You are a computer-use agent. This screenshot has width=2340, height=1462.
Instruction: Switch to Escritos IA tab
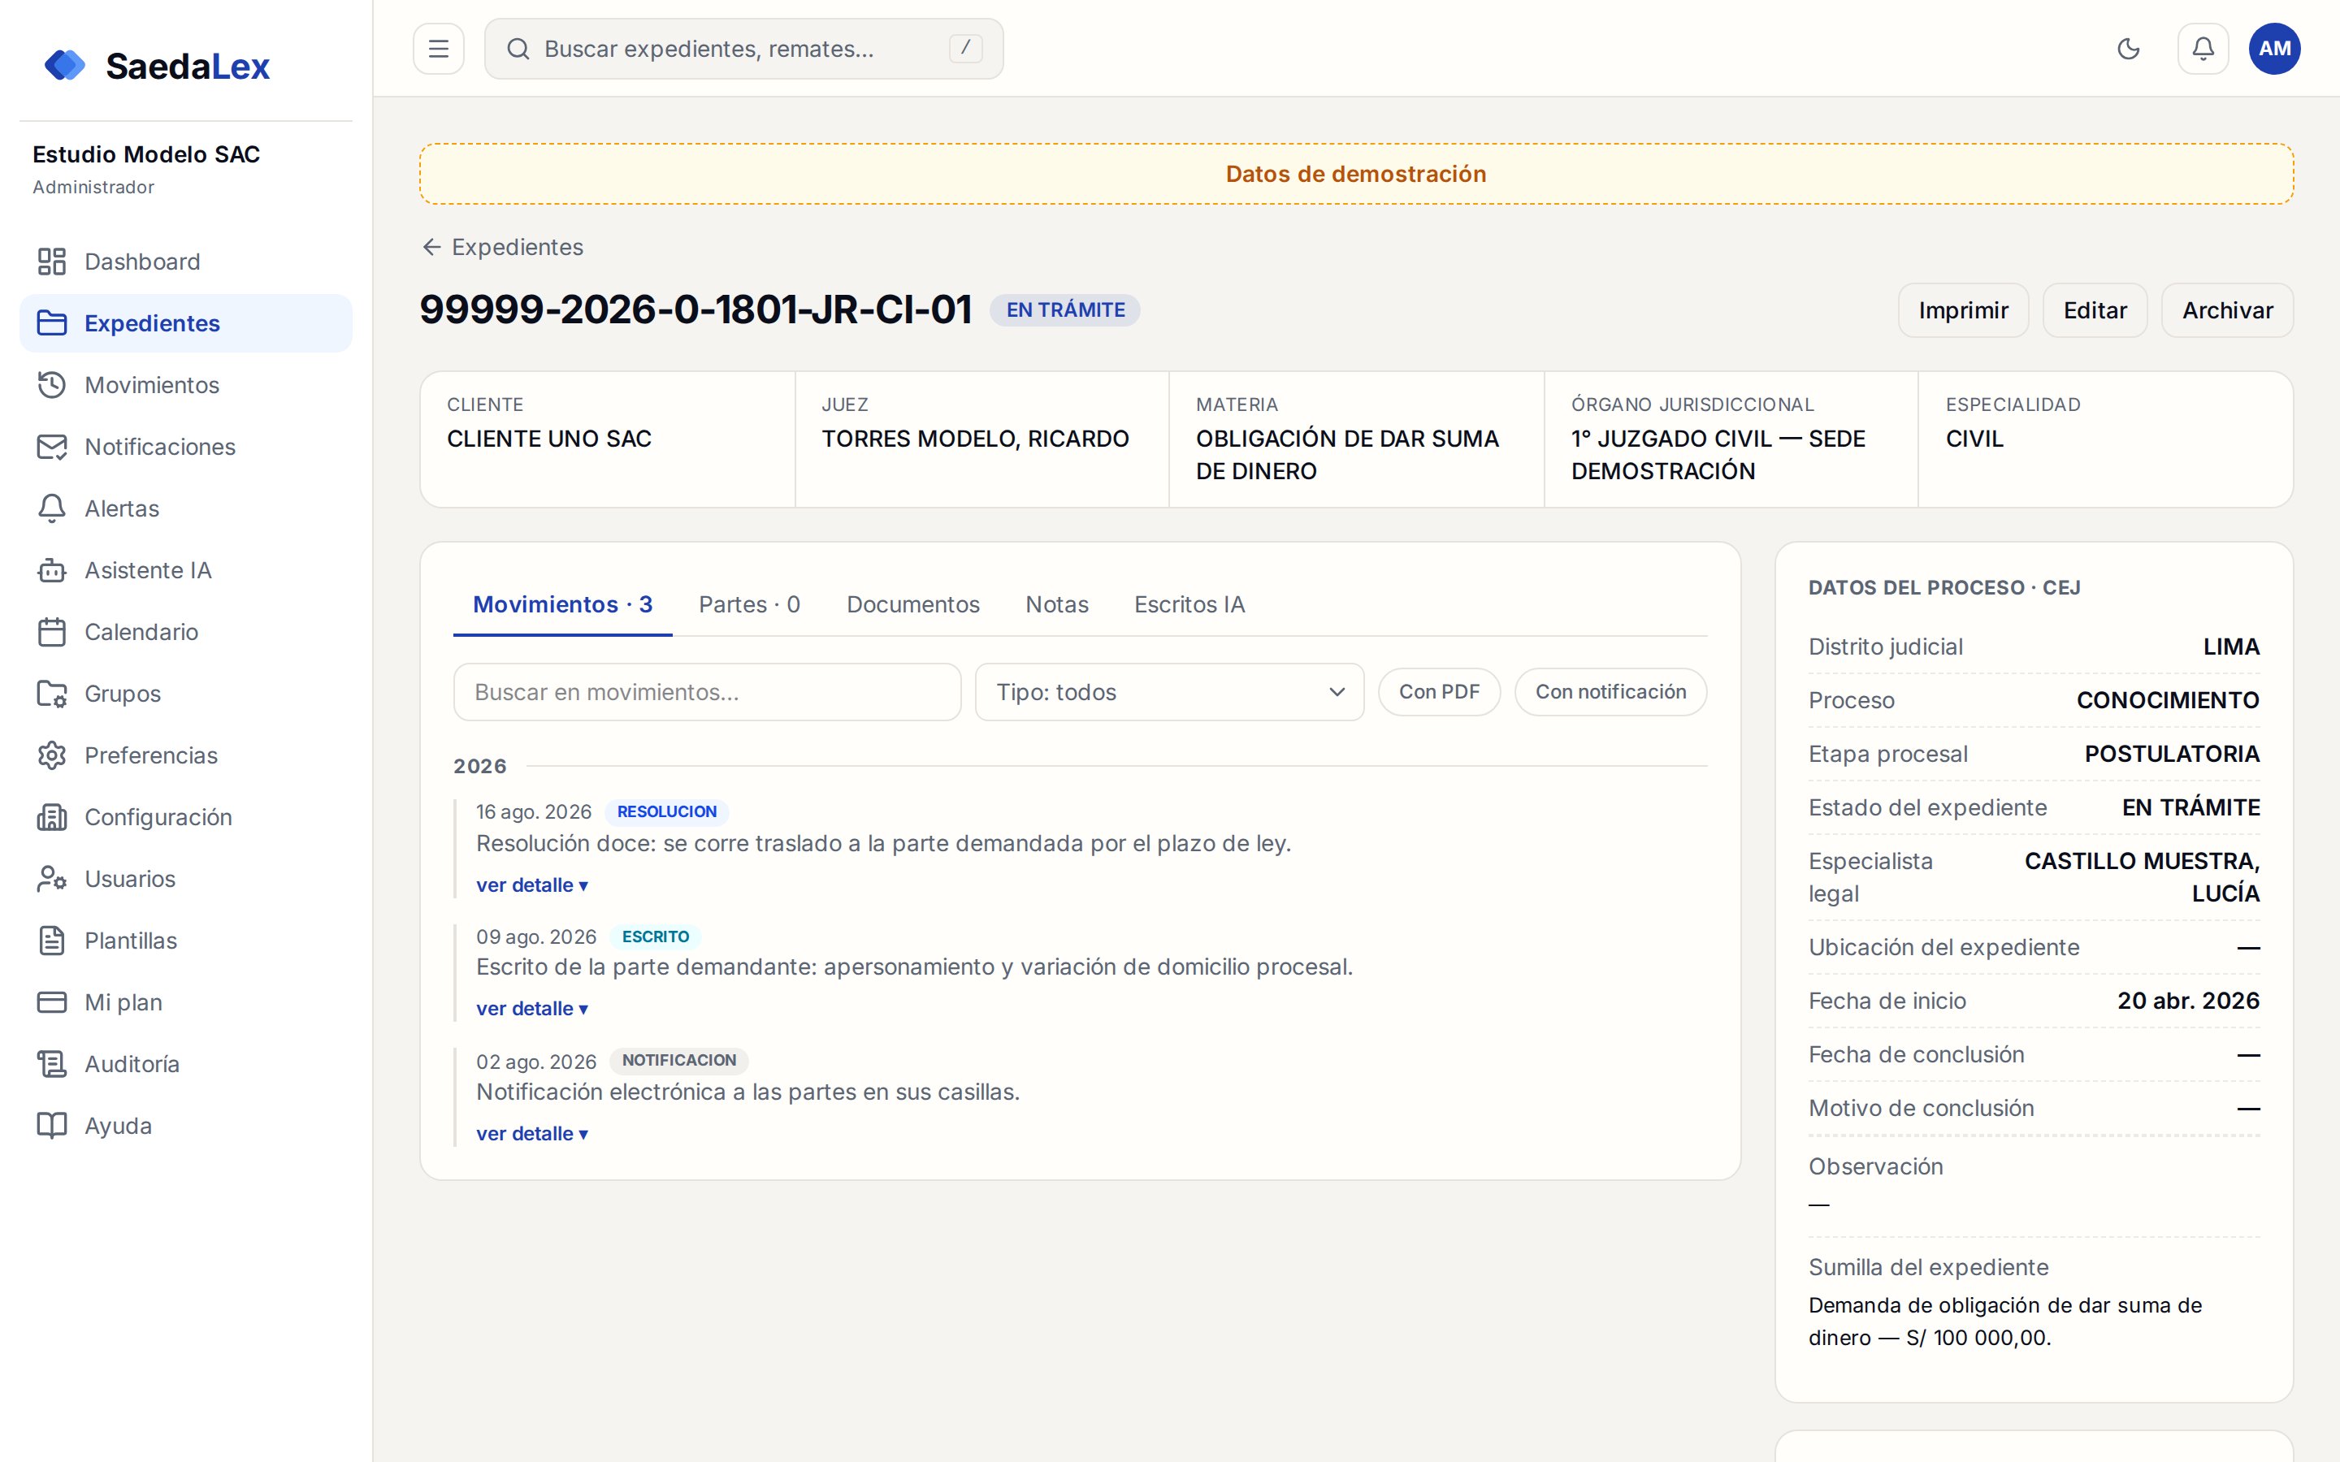pos(1189,604)
